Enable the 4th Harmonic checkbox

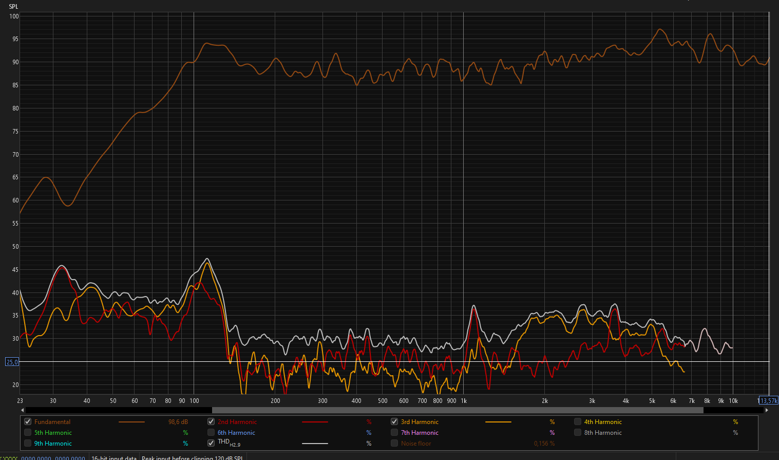(x=578, y=421)
